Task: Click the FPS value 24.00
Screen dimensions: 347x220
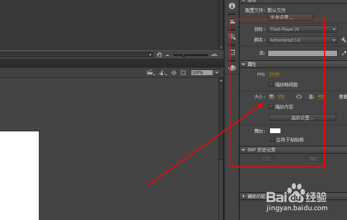Action: (274, 74)
